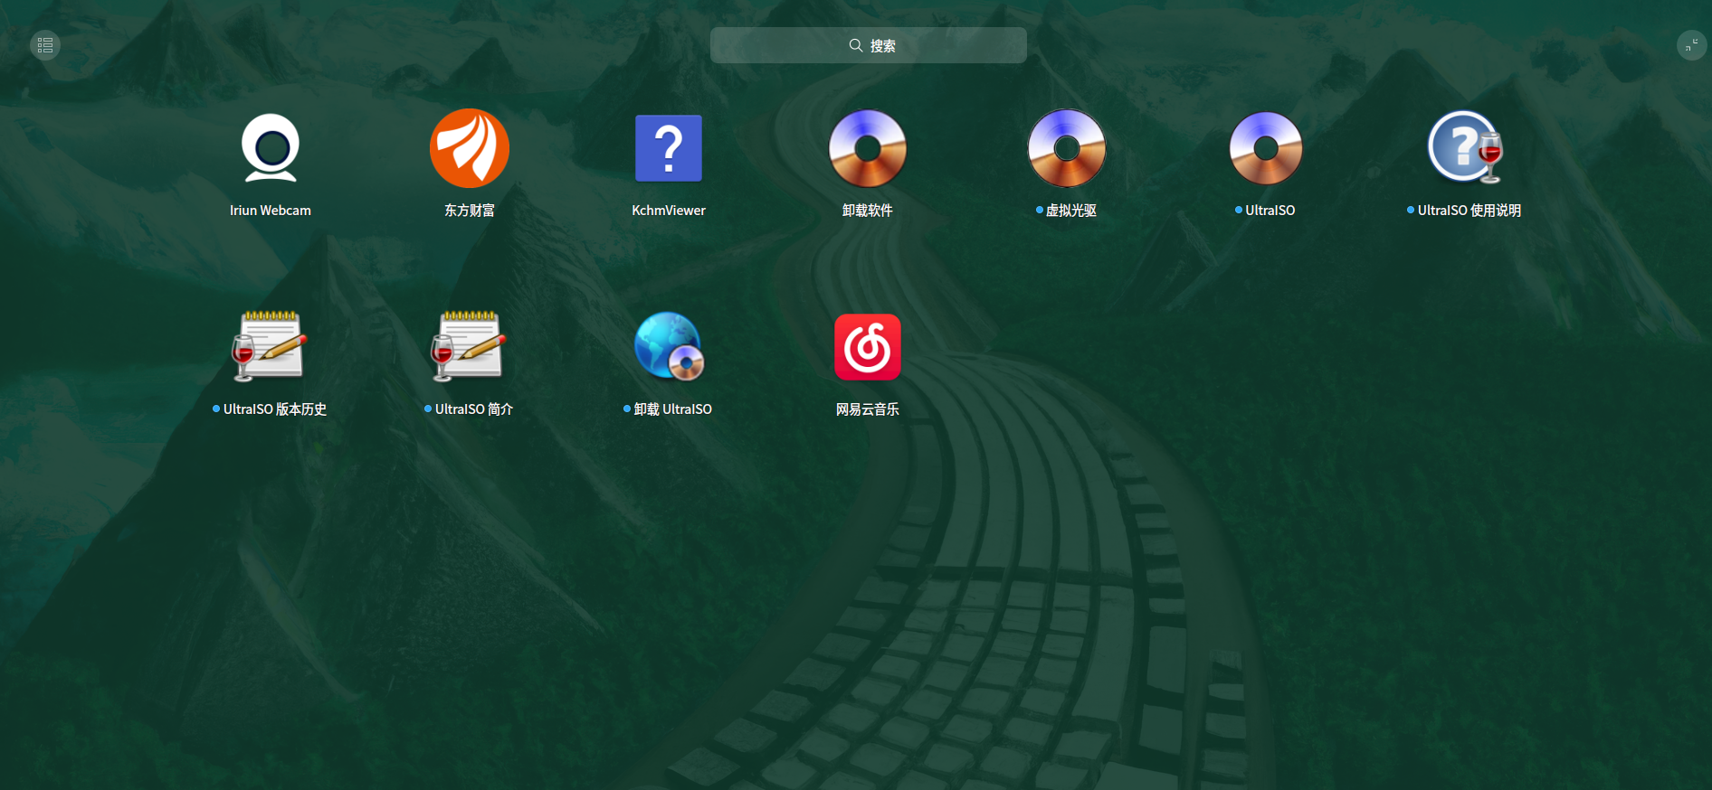Image resolution: width=1712 pixels, height=790 pixels.
Task: Click the 虚拟光驱 label
Action: point(1071,211)
